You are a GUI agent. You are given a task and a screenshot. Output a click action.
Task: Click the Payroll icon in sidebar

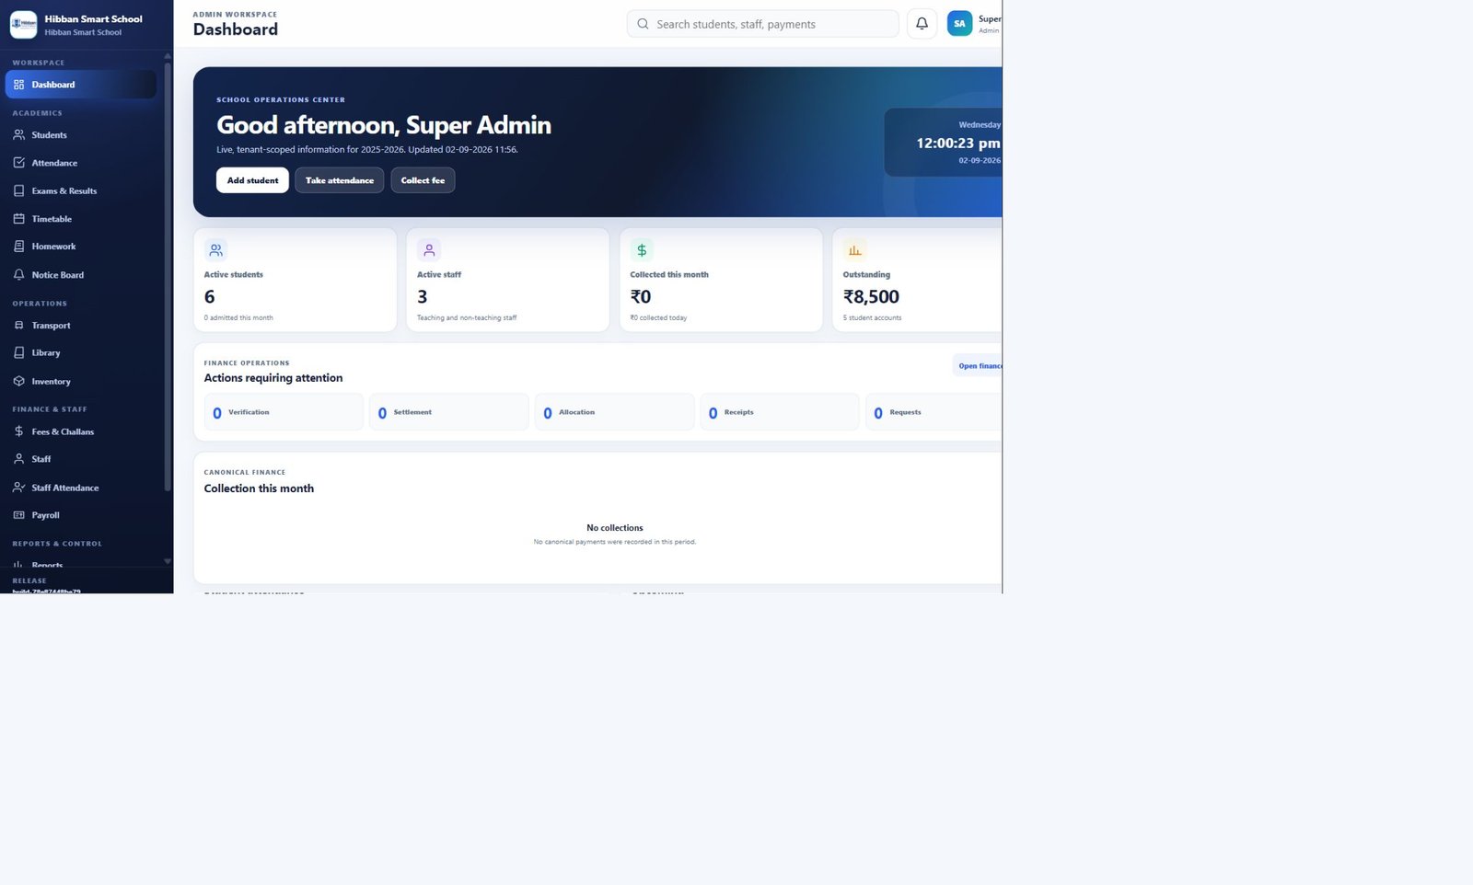point(18,515)
